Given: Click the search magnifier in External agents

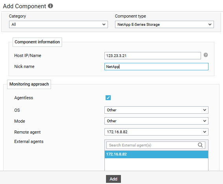Looking at the screenshot, I should (200, 145).
